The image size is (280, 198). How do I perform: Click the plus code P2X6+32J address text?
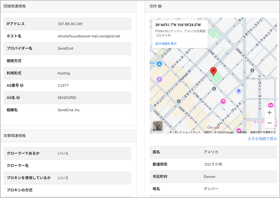click(x=180, y=33)
